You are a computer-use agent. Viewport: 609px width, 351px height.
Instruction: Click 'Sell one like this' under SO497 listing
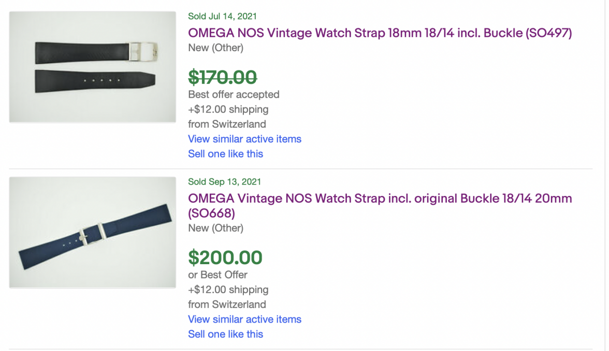pos(225,154)
